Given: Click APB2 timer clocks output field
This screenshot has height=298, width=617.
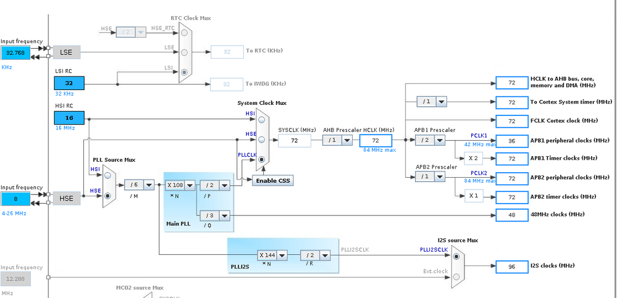Looking at the screenshot, I should tap(511, 197).
